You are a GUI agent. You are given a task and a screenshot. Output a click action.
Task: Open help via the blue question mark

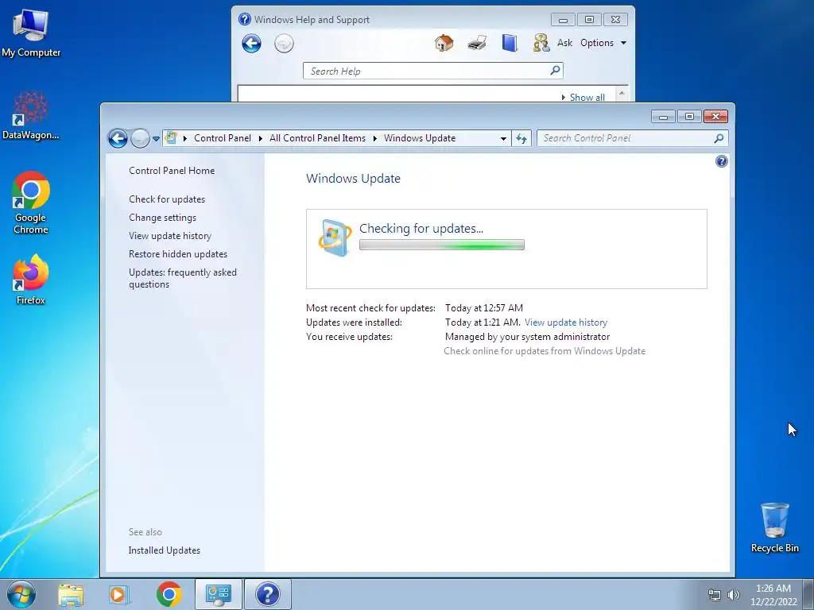coord(721,161)
